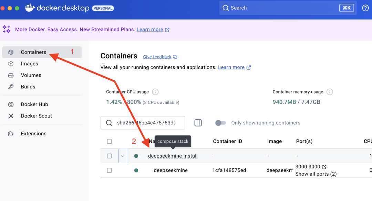Click the PERSONAL plan badge

[x=103, y=8]
